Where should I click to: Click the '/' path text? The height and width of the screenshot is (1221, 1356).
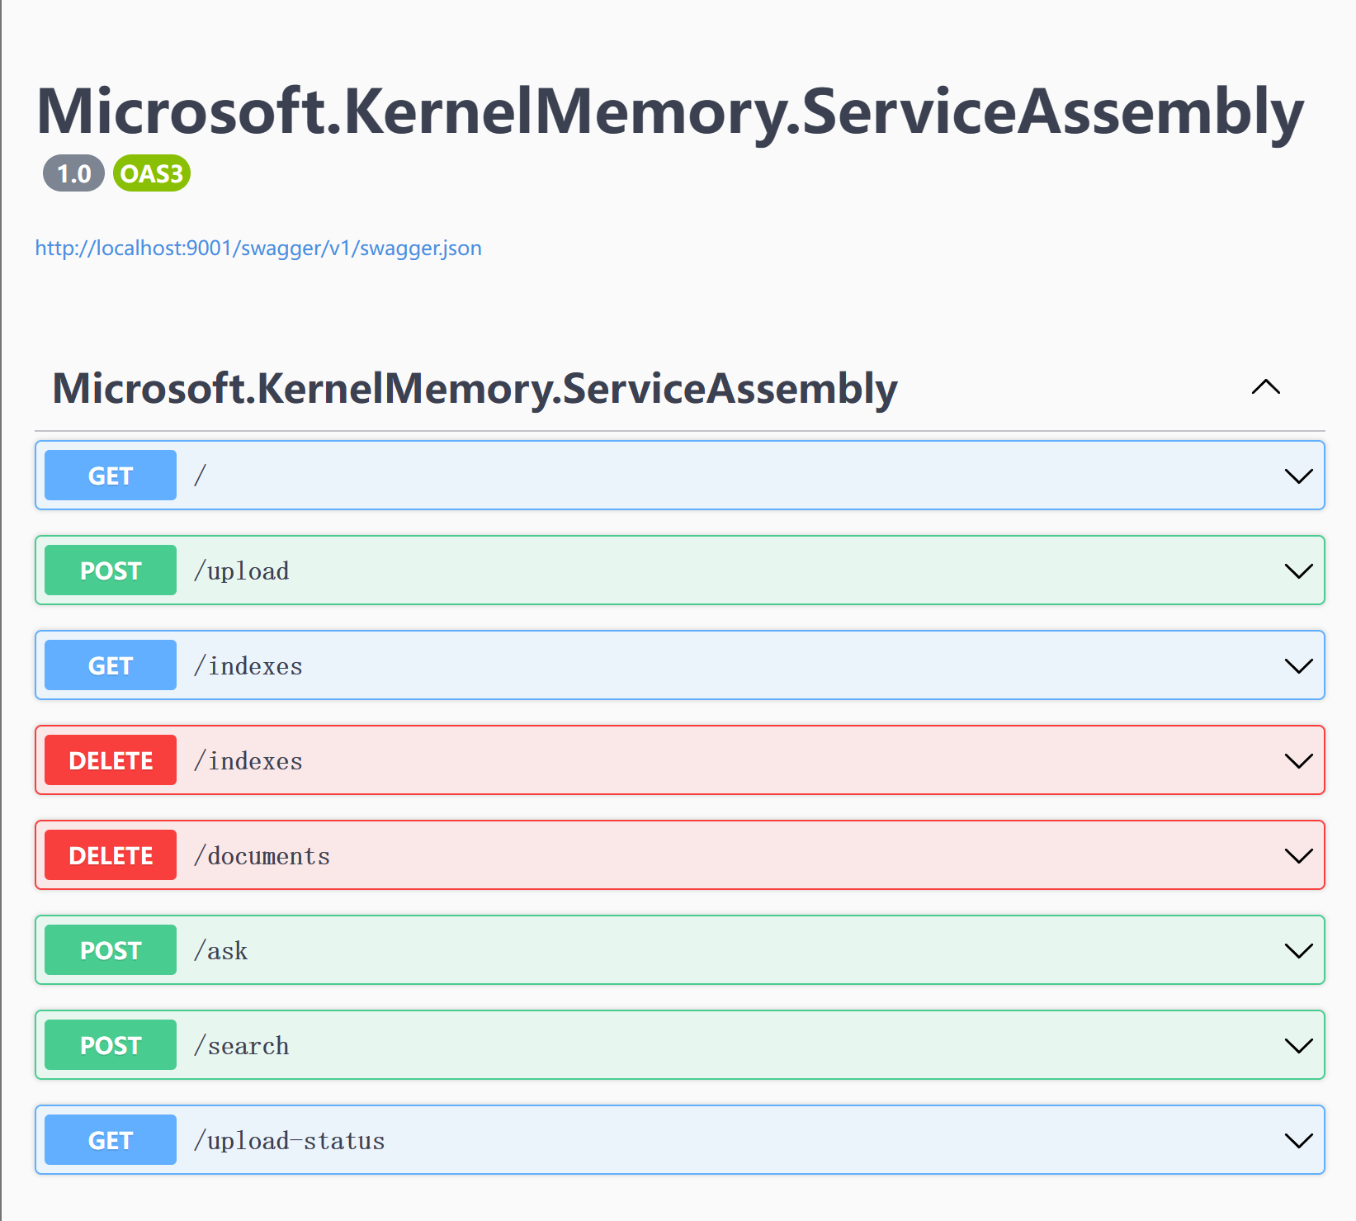tap(200, 476)
